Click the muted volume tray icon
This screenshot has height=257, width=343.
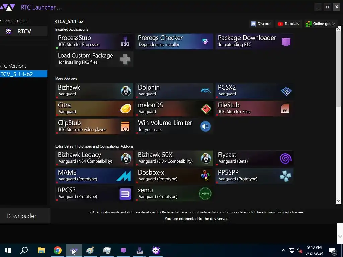point(299,250)
